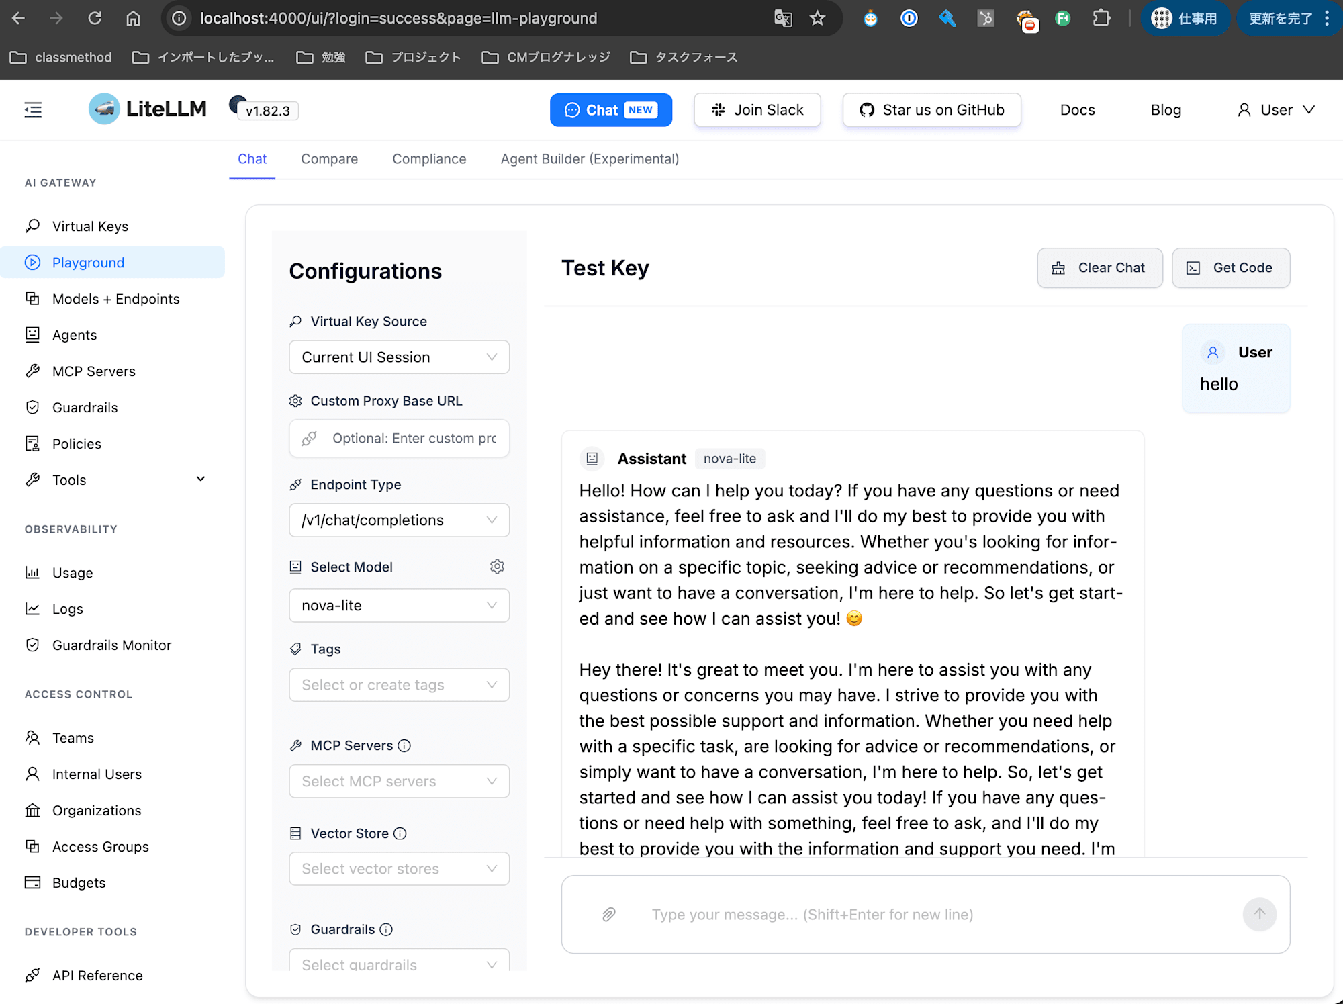Click the attachment paperclip icon

point(609,914)
